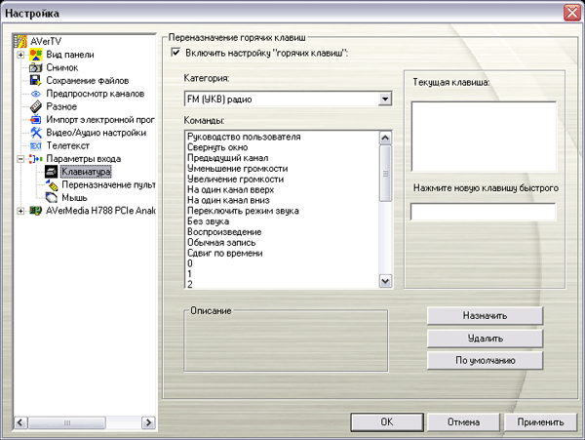This screenshot has width=585, height=440.
Task: Click the AVerMedia H788 card icon
Action: coord(36,211)
